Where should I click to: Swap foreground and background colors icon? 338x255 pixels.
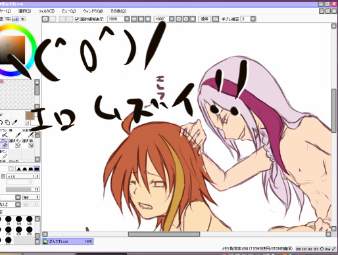point(28,123)
